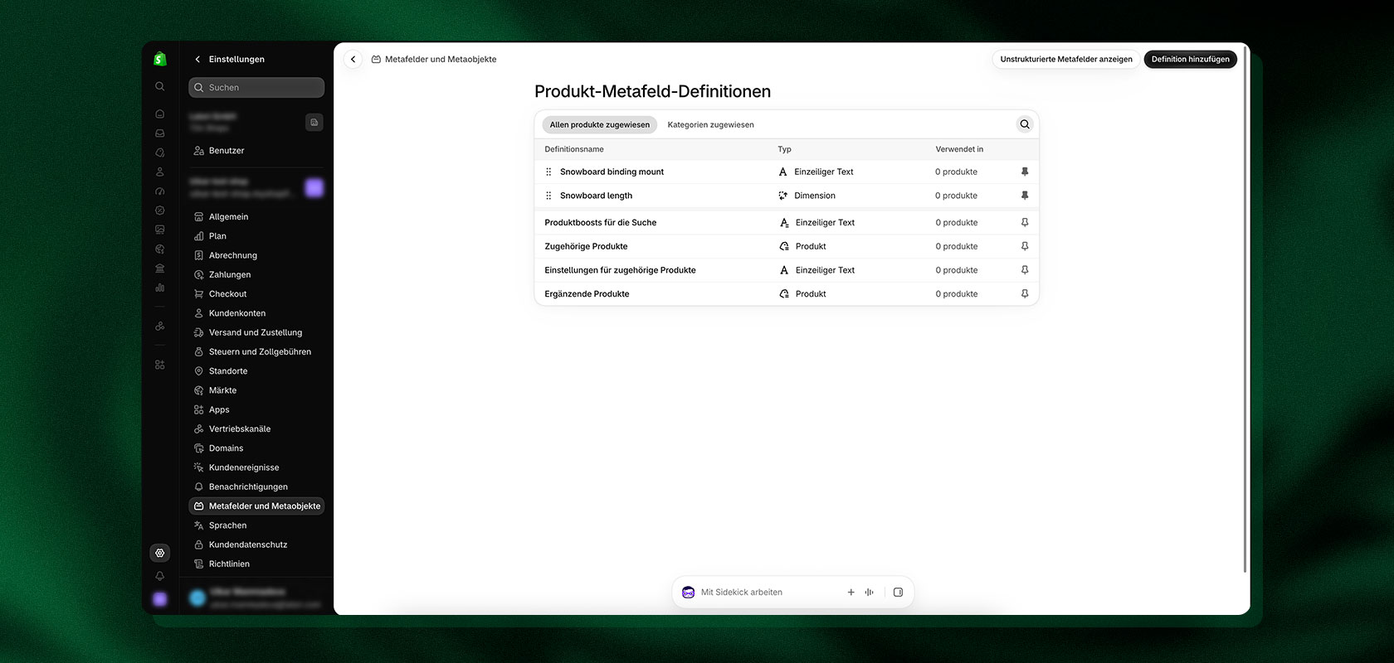Click back chevron next to Einstellungen
Screen dimensions: 1394x663
[197, 59]
